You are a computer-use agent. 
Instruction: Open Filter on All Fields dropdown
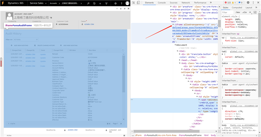[26, 39]
